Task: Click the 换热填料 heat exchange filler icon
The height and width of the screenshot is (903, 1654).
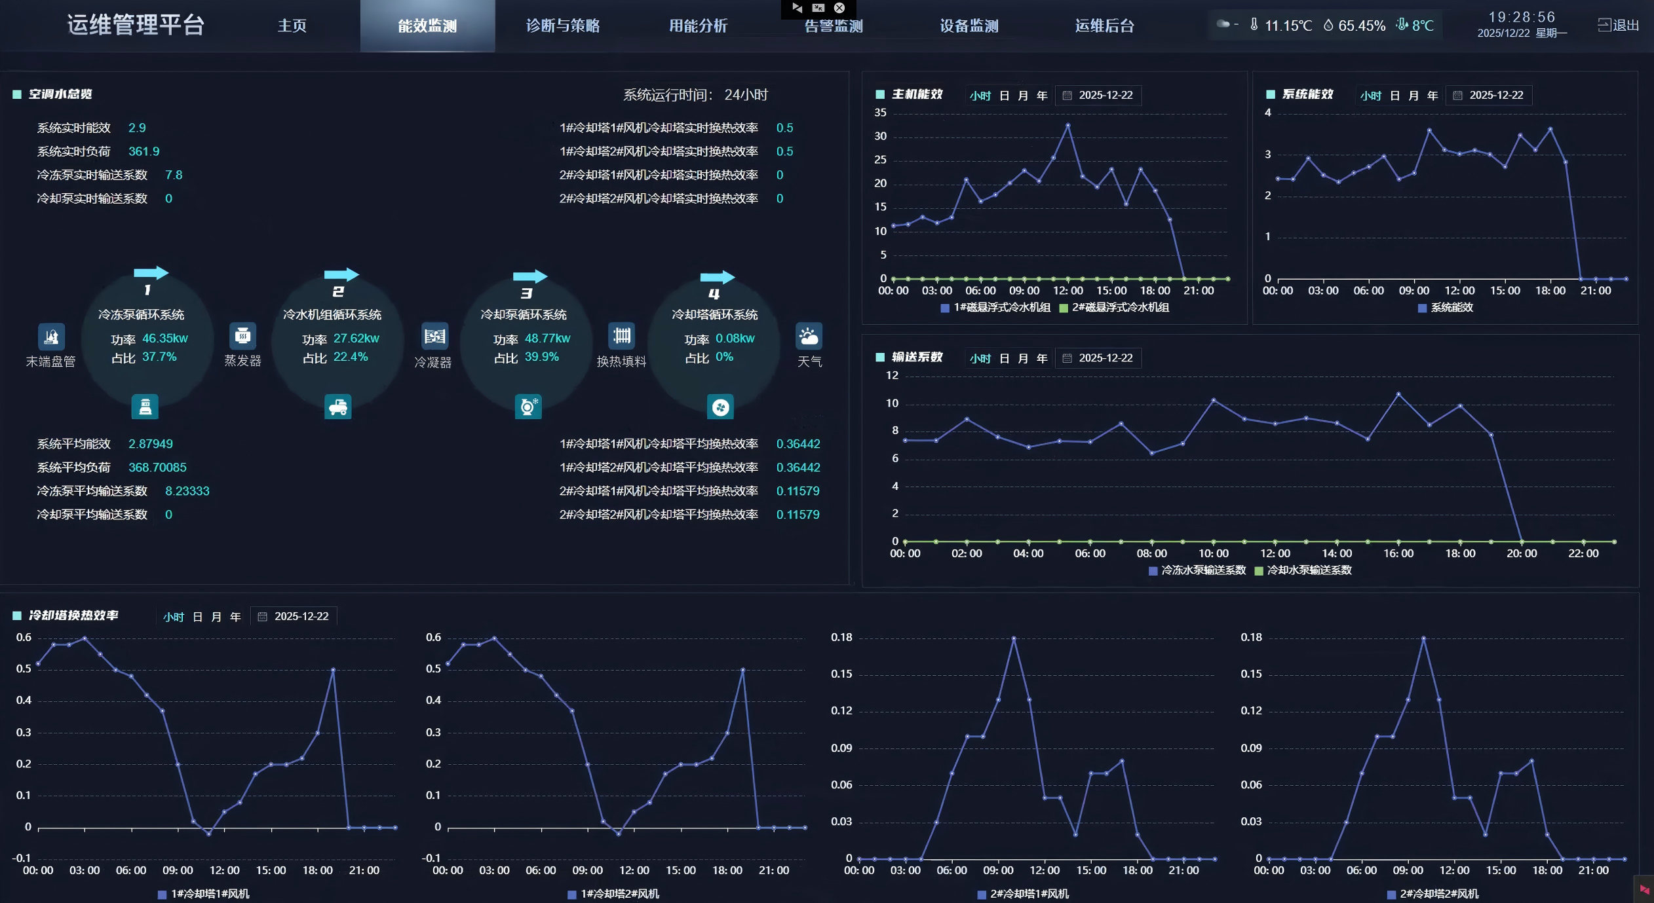Action: point(621,336)
